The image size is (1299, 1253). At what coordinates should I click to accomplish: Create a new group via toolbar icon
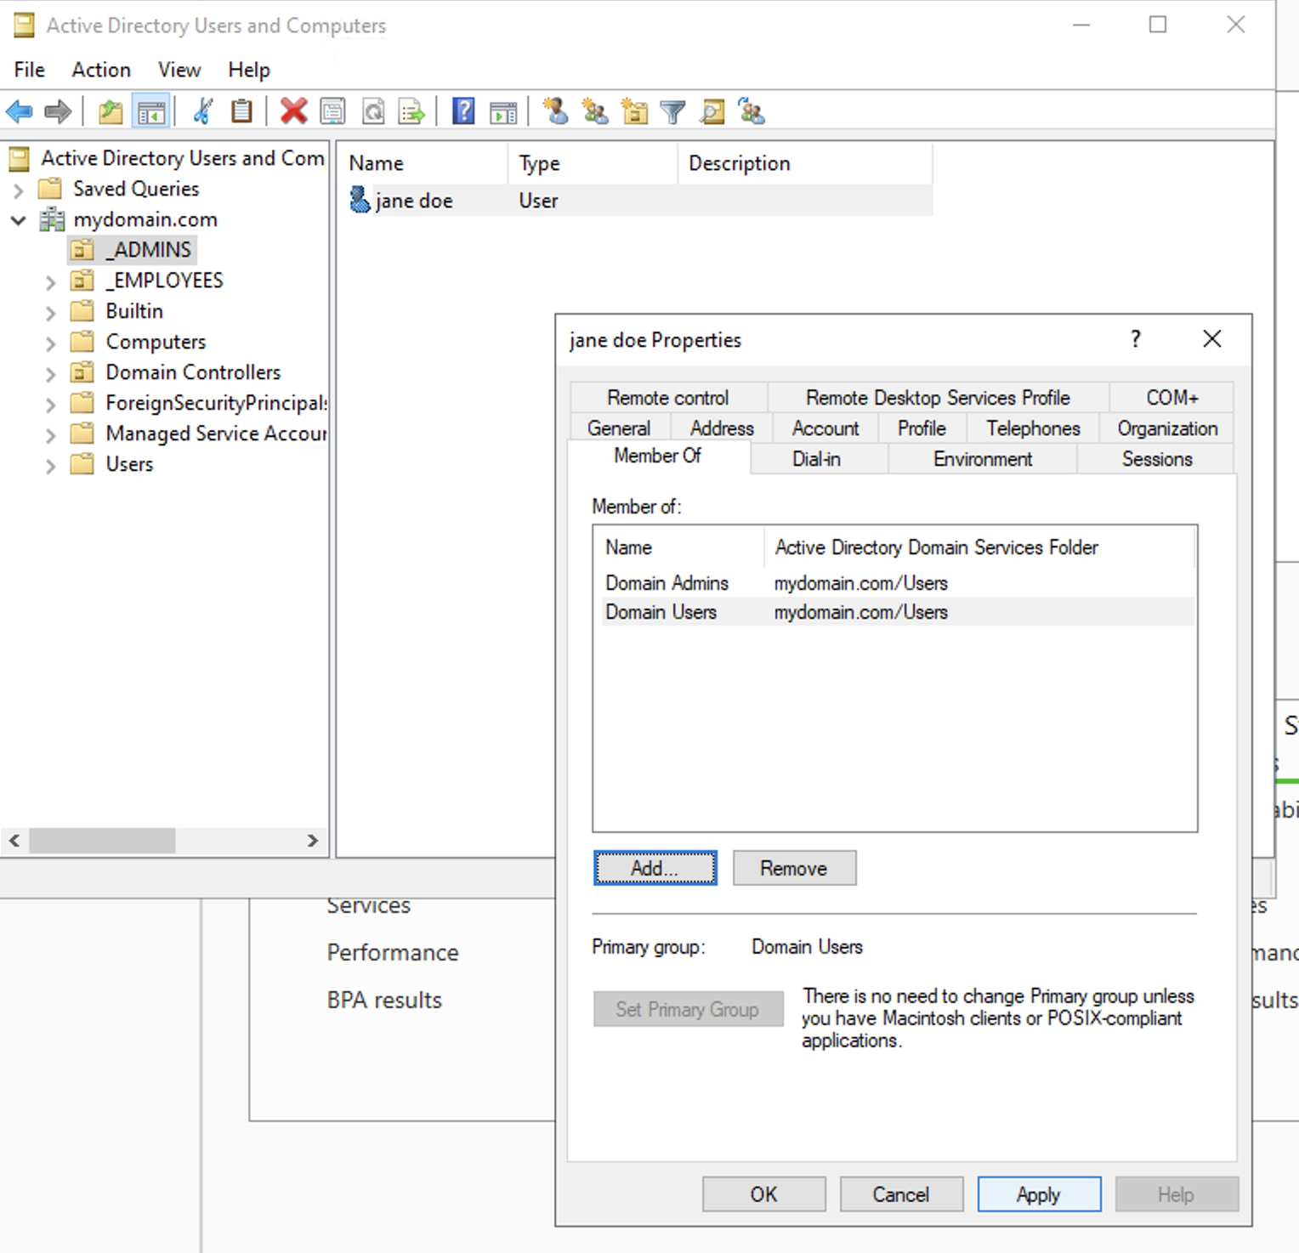595,111
